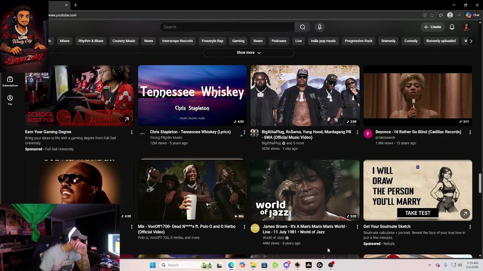
Task: Click the YouTube search magnifier button
Action: point(302,27)
